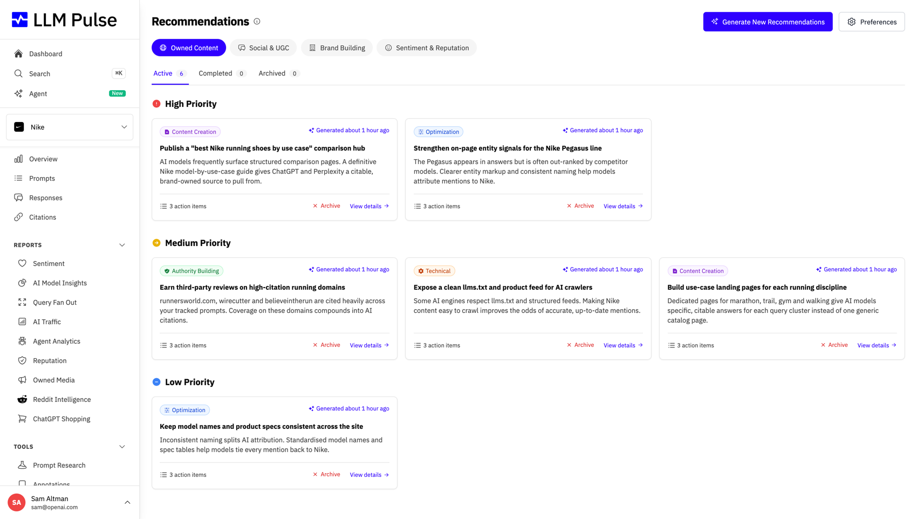The height and width of the screenshot is (519, 917).
Task: Click "3 action items" on the llms.txt card
Action: tap(437, 346)
